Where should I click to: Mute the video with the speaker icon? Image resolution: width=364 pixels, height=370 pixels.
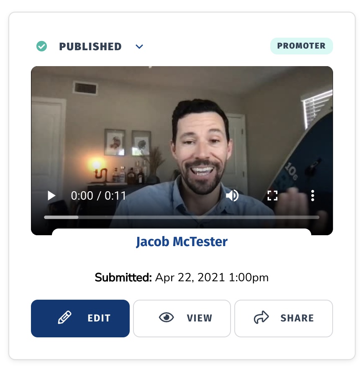coord(232,195)
